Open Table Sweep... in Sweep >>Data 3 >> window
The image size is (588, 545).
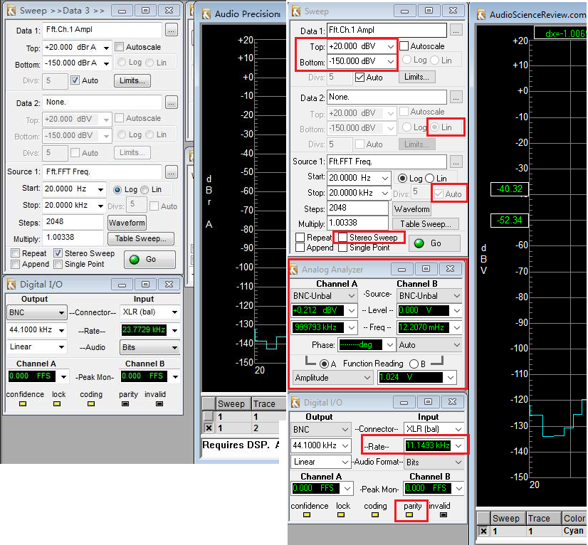(141, 239)
